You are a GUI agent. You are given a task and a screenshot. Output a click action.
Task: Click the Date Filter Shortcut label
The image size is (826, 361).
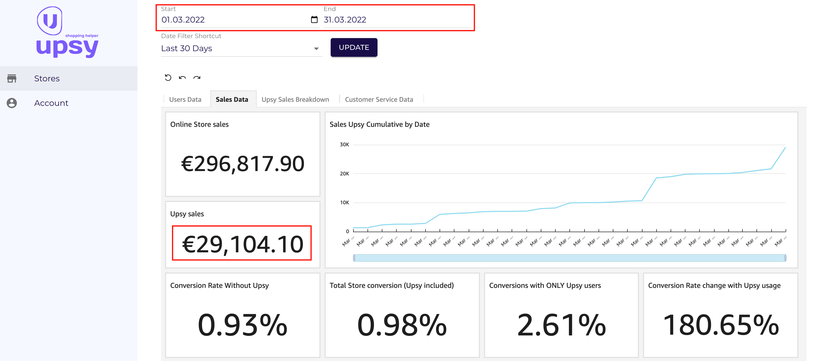click(191, 36)
